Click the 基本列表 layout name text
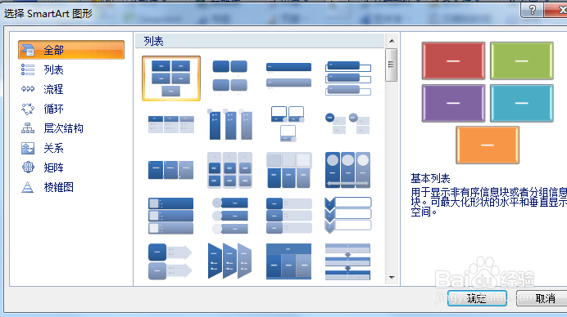 [430, 178]
